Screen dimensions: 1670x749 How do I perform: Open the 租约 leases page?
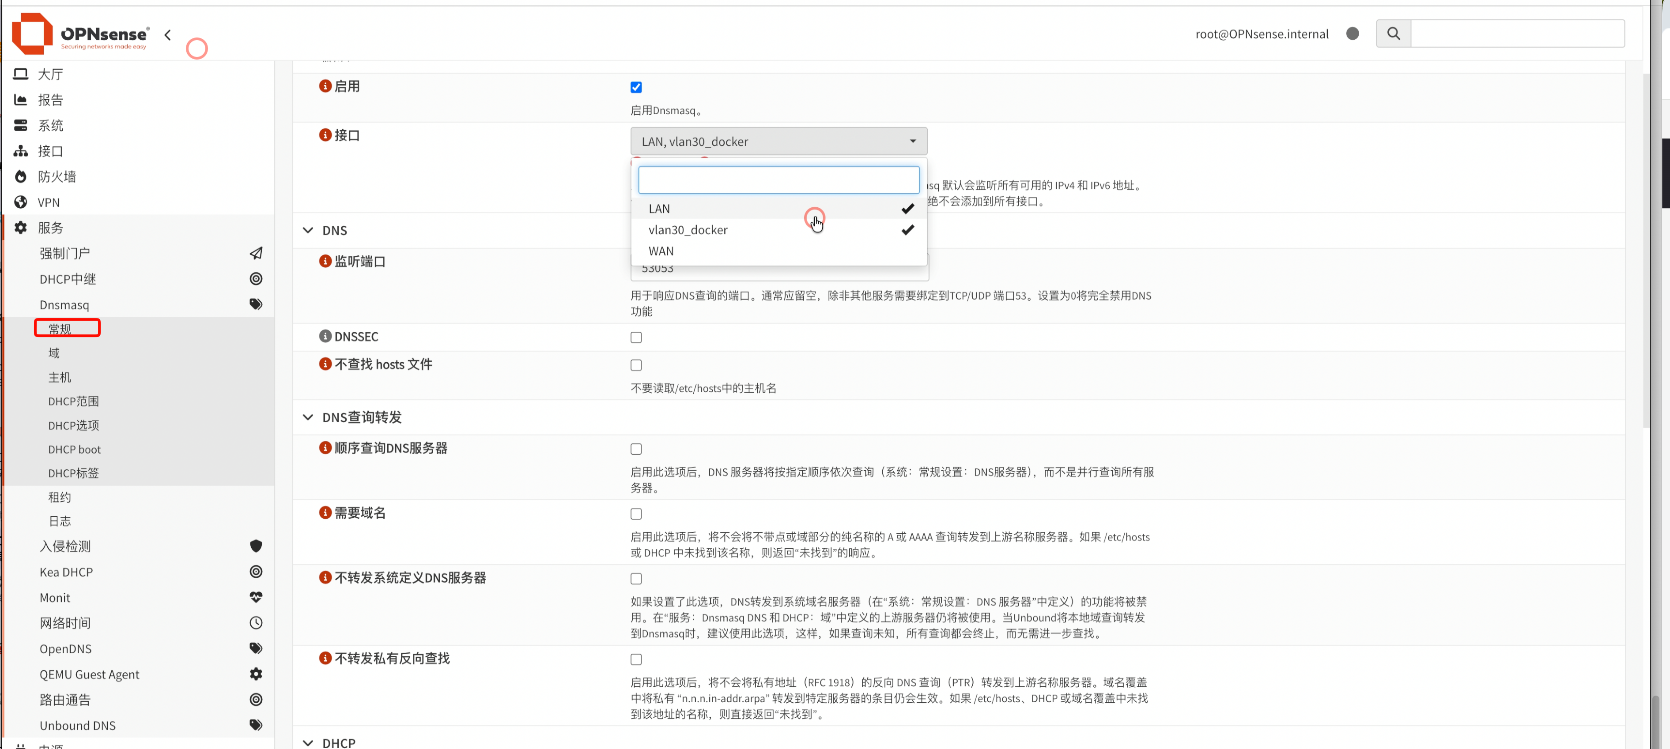click(x=60, y=497)
